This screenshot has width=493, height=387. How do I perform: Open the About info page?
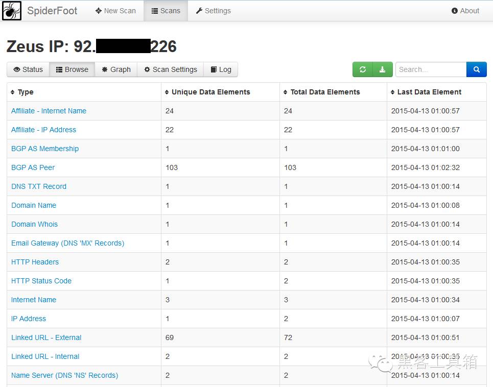465,11
